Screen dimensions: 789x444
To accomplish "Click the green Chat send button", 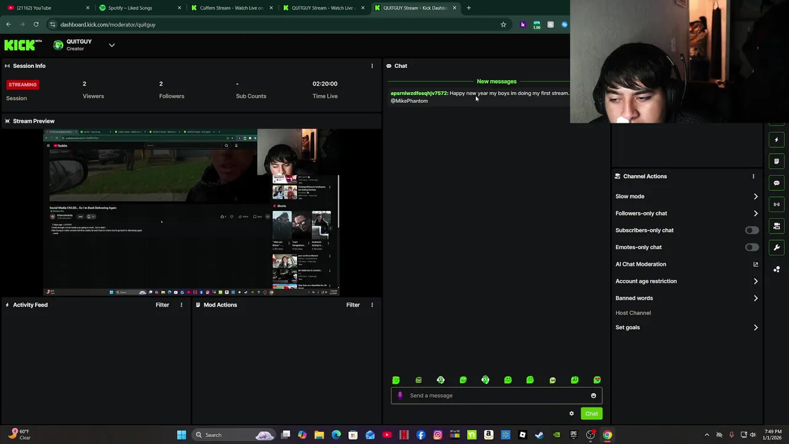I will (x=591, y=414).
